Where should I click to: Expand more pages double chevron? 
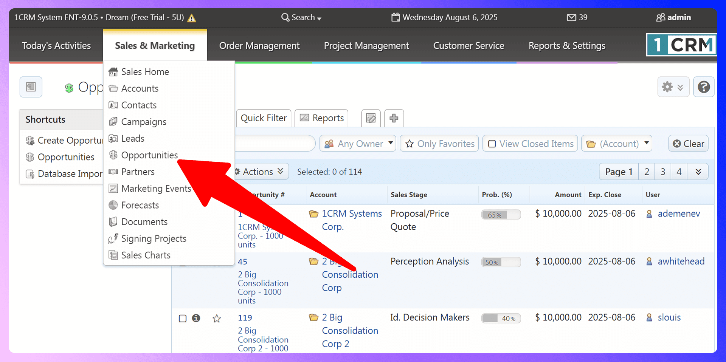[x=698, y=172]
